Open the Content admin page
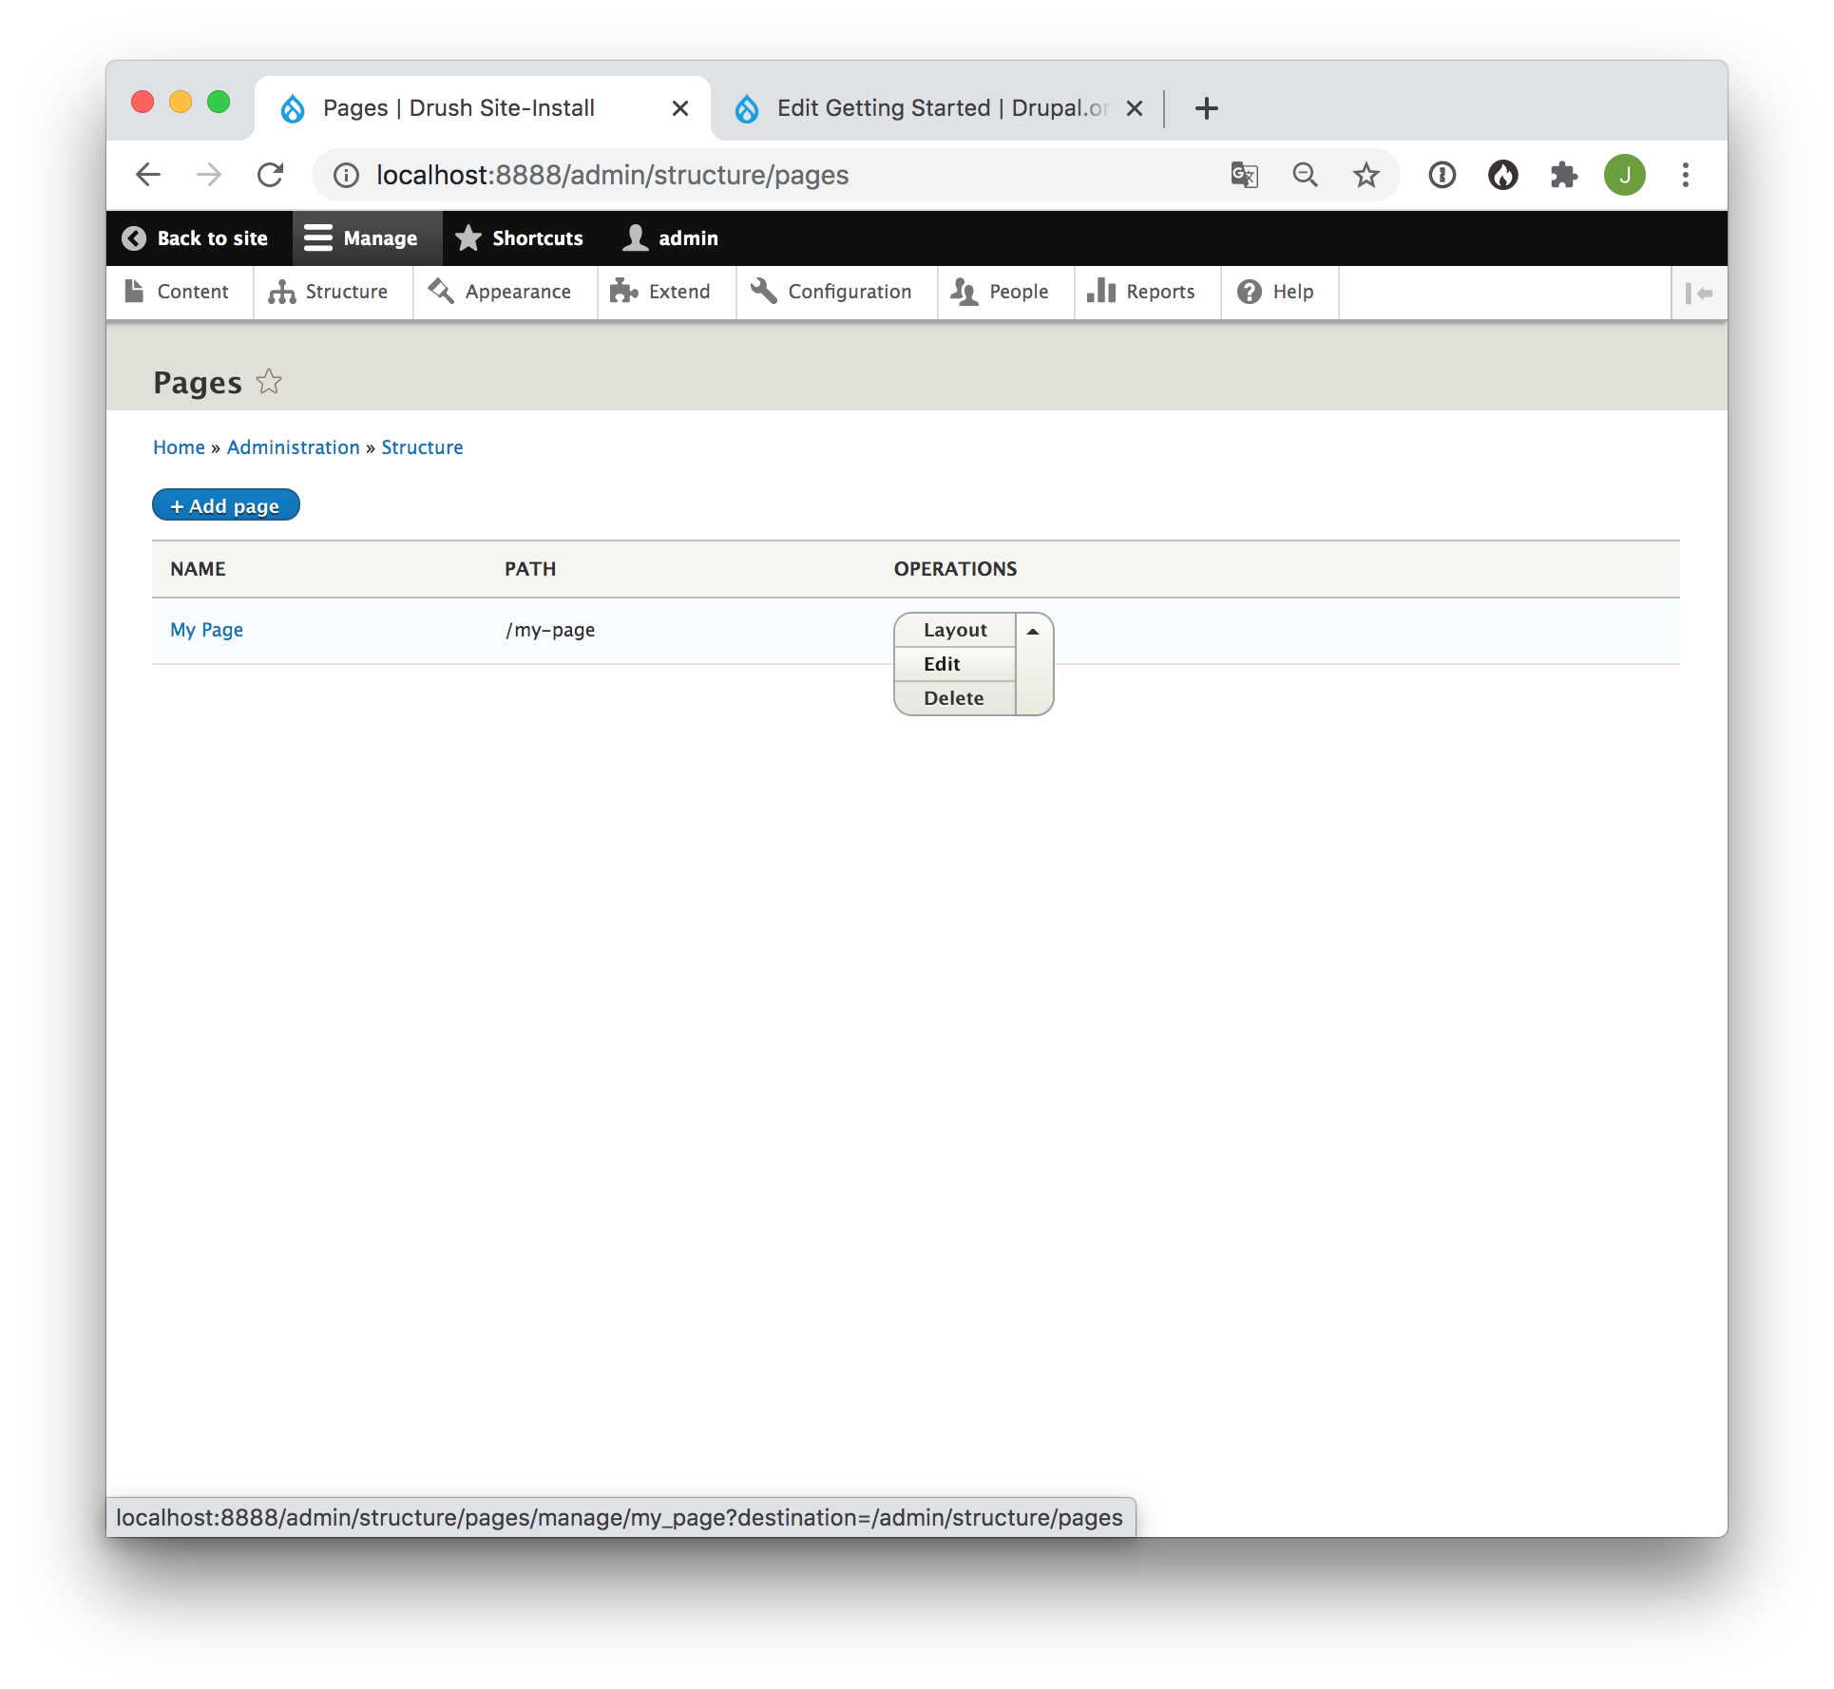The width and height of the screenshot is (1834, 1689). (x=181, y=292)
